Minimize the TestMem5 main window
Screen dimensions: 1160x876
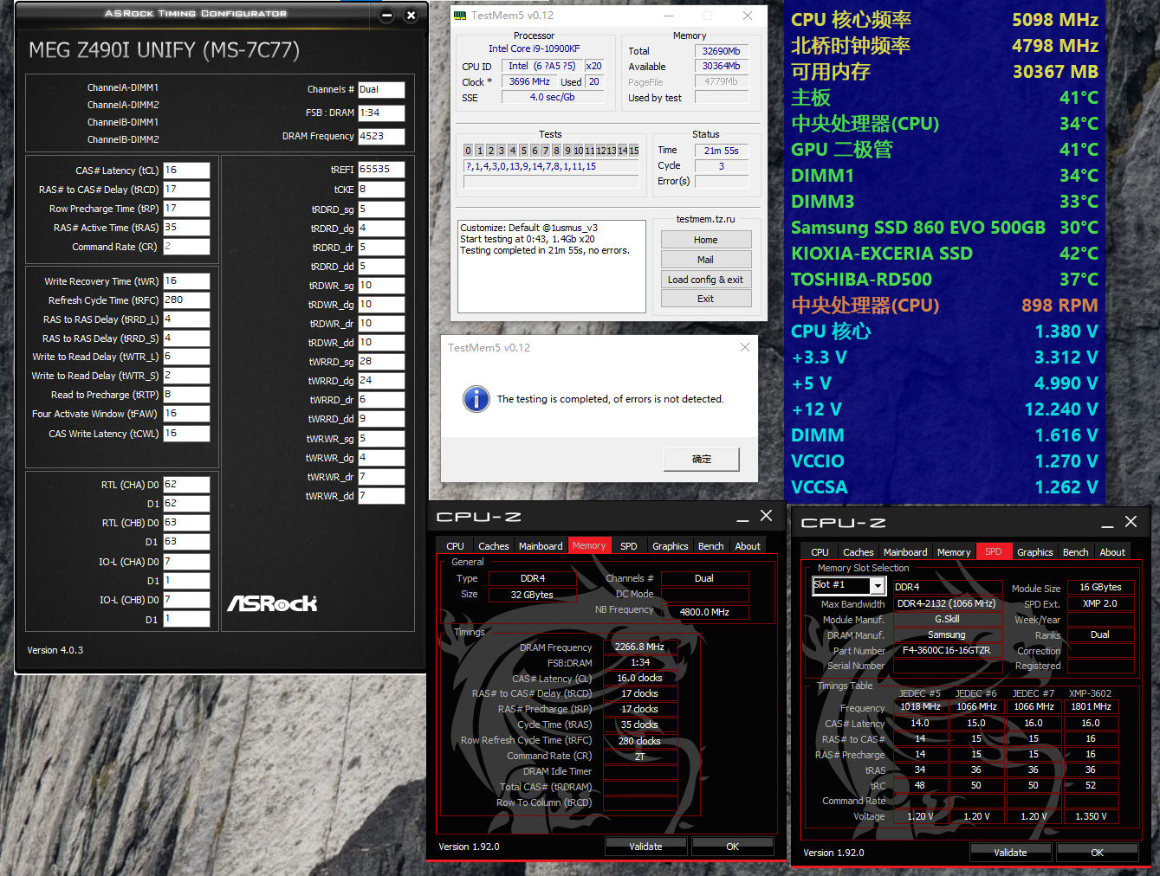(669, 16)
